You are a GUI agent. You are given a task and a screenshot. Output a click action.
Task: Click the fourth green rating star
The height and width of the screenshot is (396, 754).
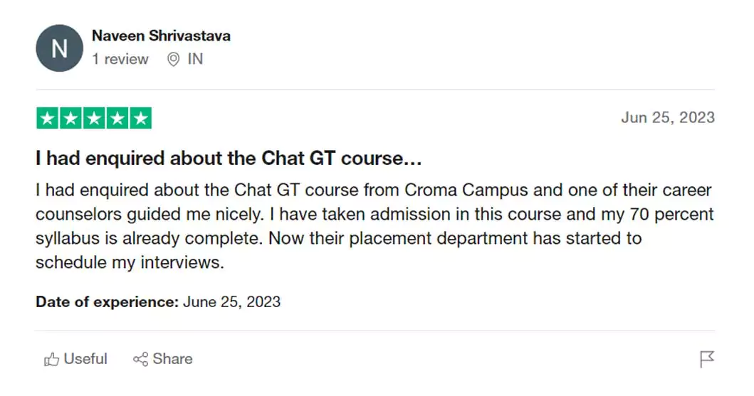point(117,118)
